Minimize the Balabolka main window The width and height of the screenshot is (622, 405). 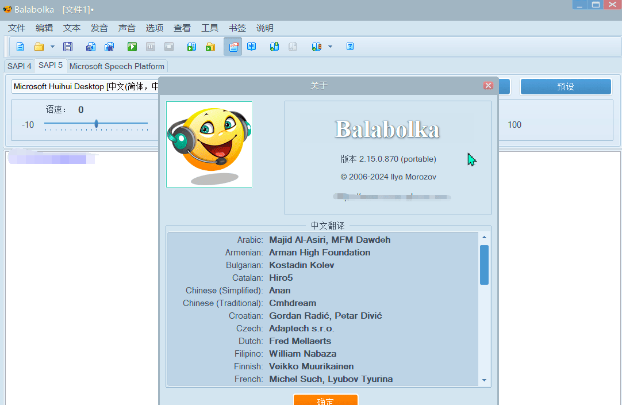pyautogui.click(x=579, y=5)
